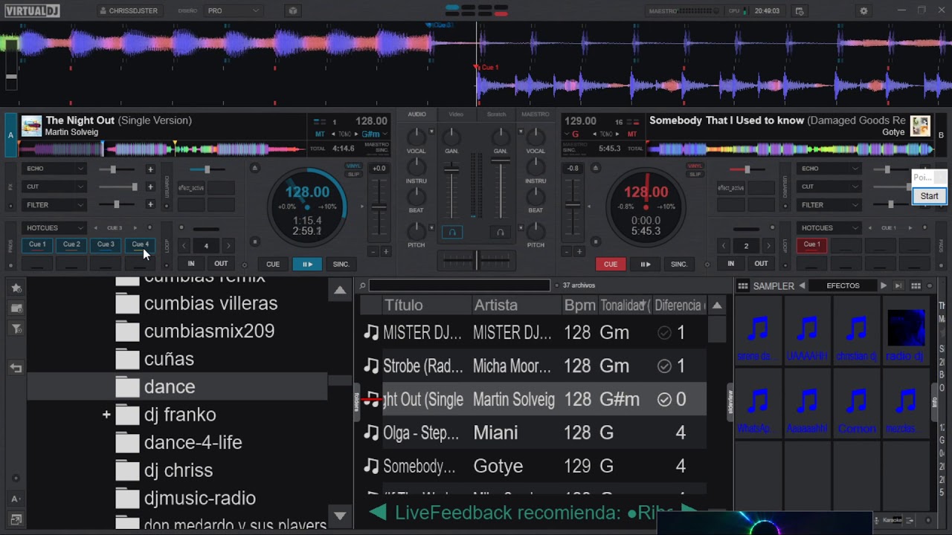
Task: Click the plus button beside the FILTER slider on deck A
Action: pos(150,204)
